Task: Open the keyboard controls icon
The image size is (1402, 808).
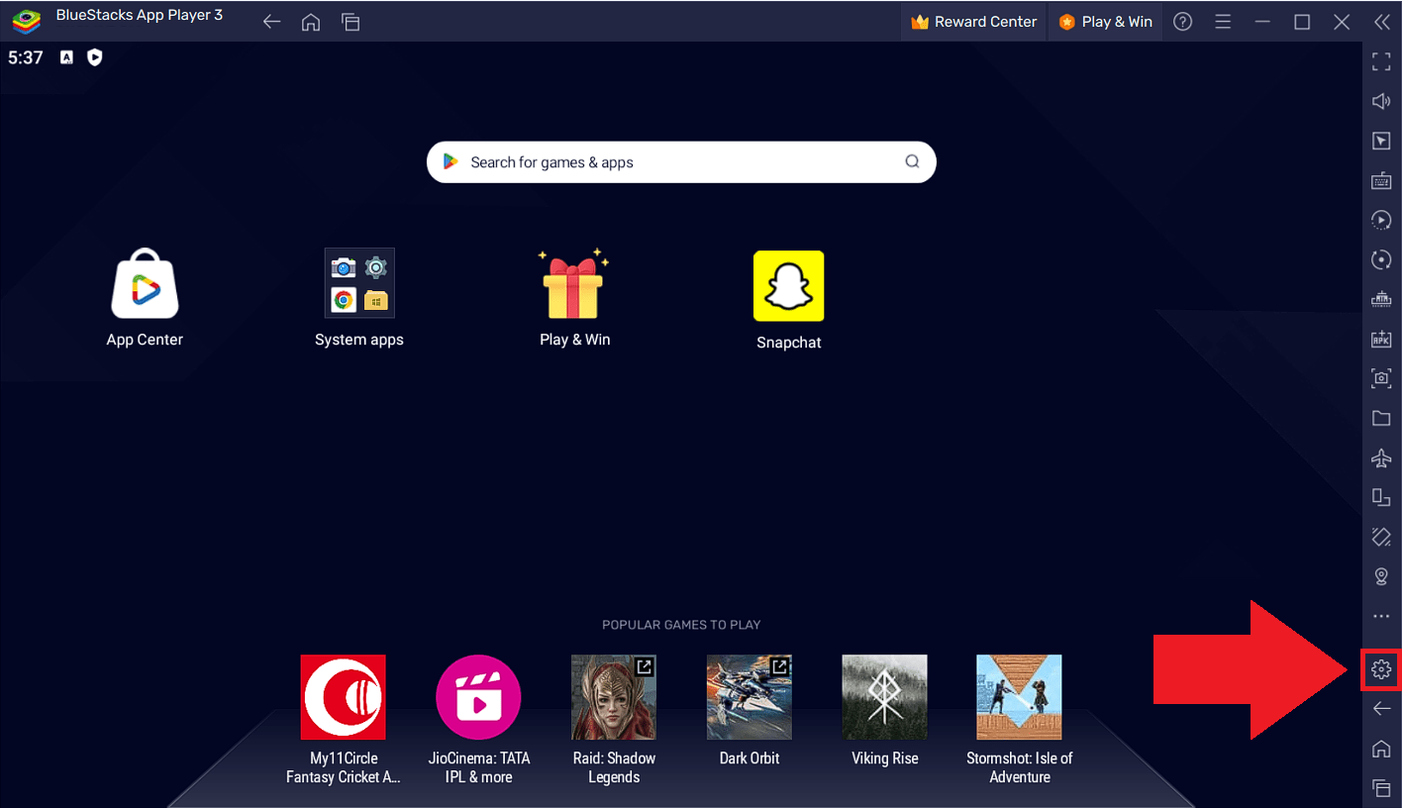Action: [x=1381, y=180]
